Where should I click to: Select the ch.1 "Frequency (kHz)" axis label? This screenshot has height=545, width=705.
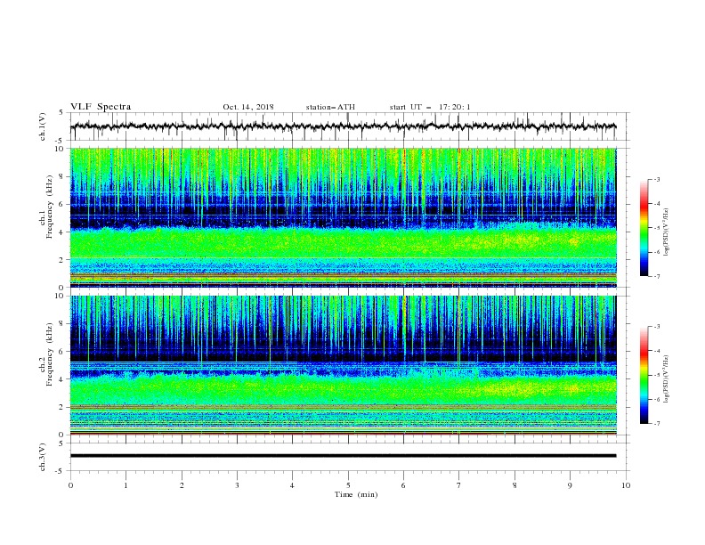pos(50,207)
